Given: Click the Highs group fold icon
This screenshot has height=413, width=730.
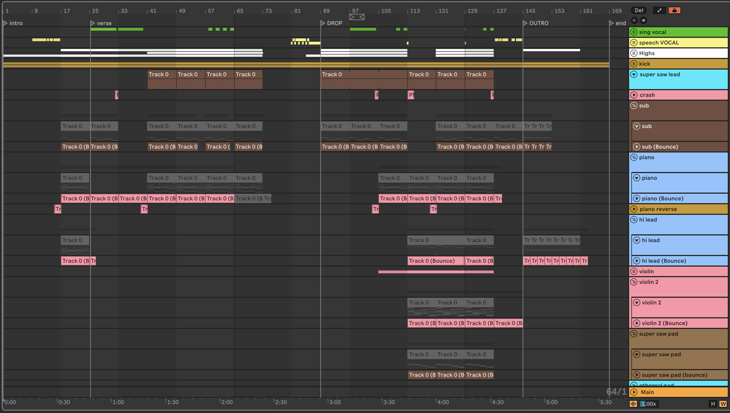Looking at the screenshot, I should tap(634, 53).
